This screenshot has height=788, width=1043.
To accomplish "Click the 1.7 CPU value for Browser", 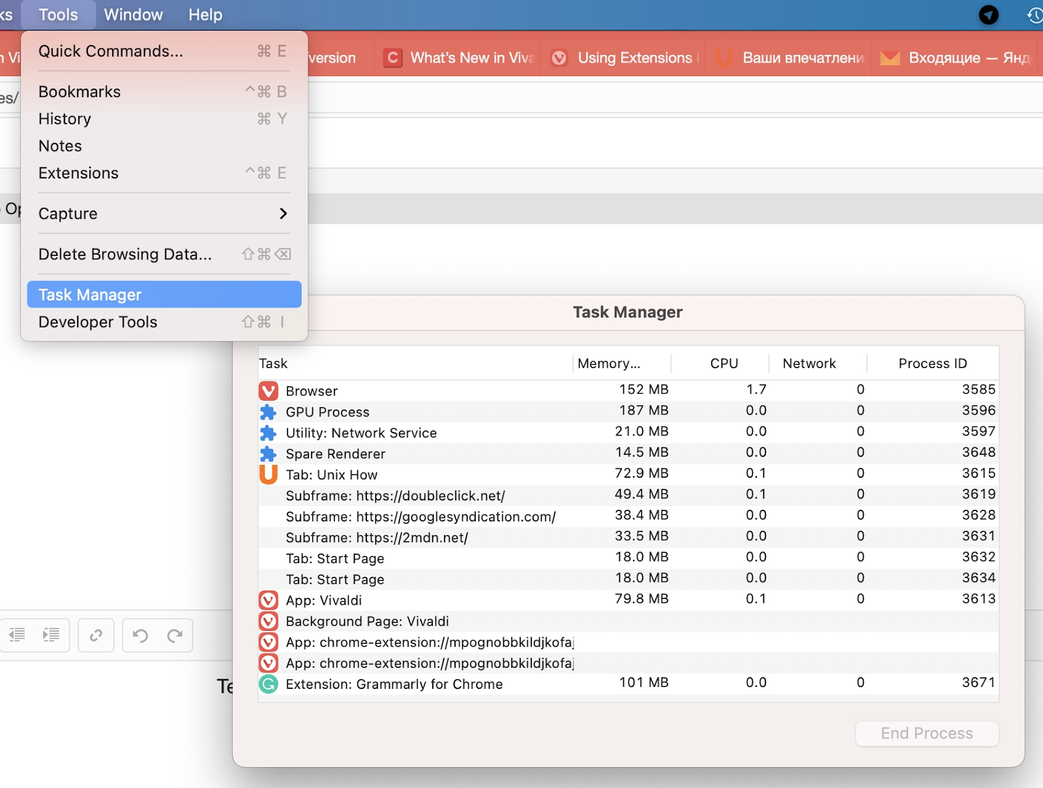I will pyautogui.click(x=756, y=390).
